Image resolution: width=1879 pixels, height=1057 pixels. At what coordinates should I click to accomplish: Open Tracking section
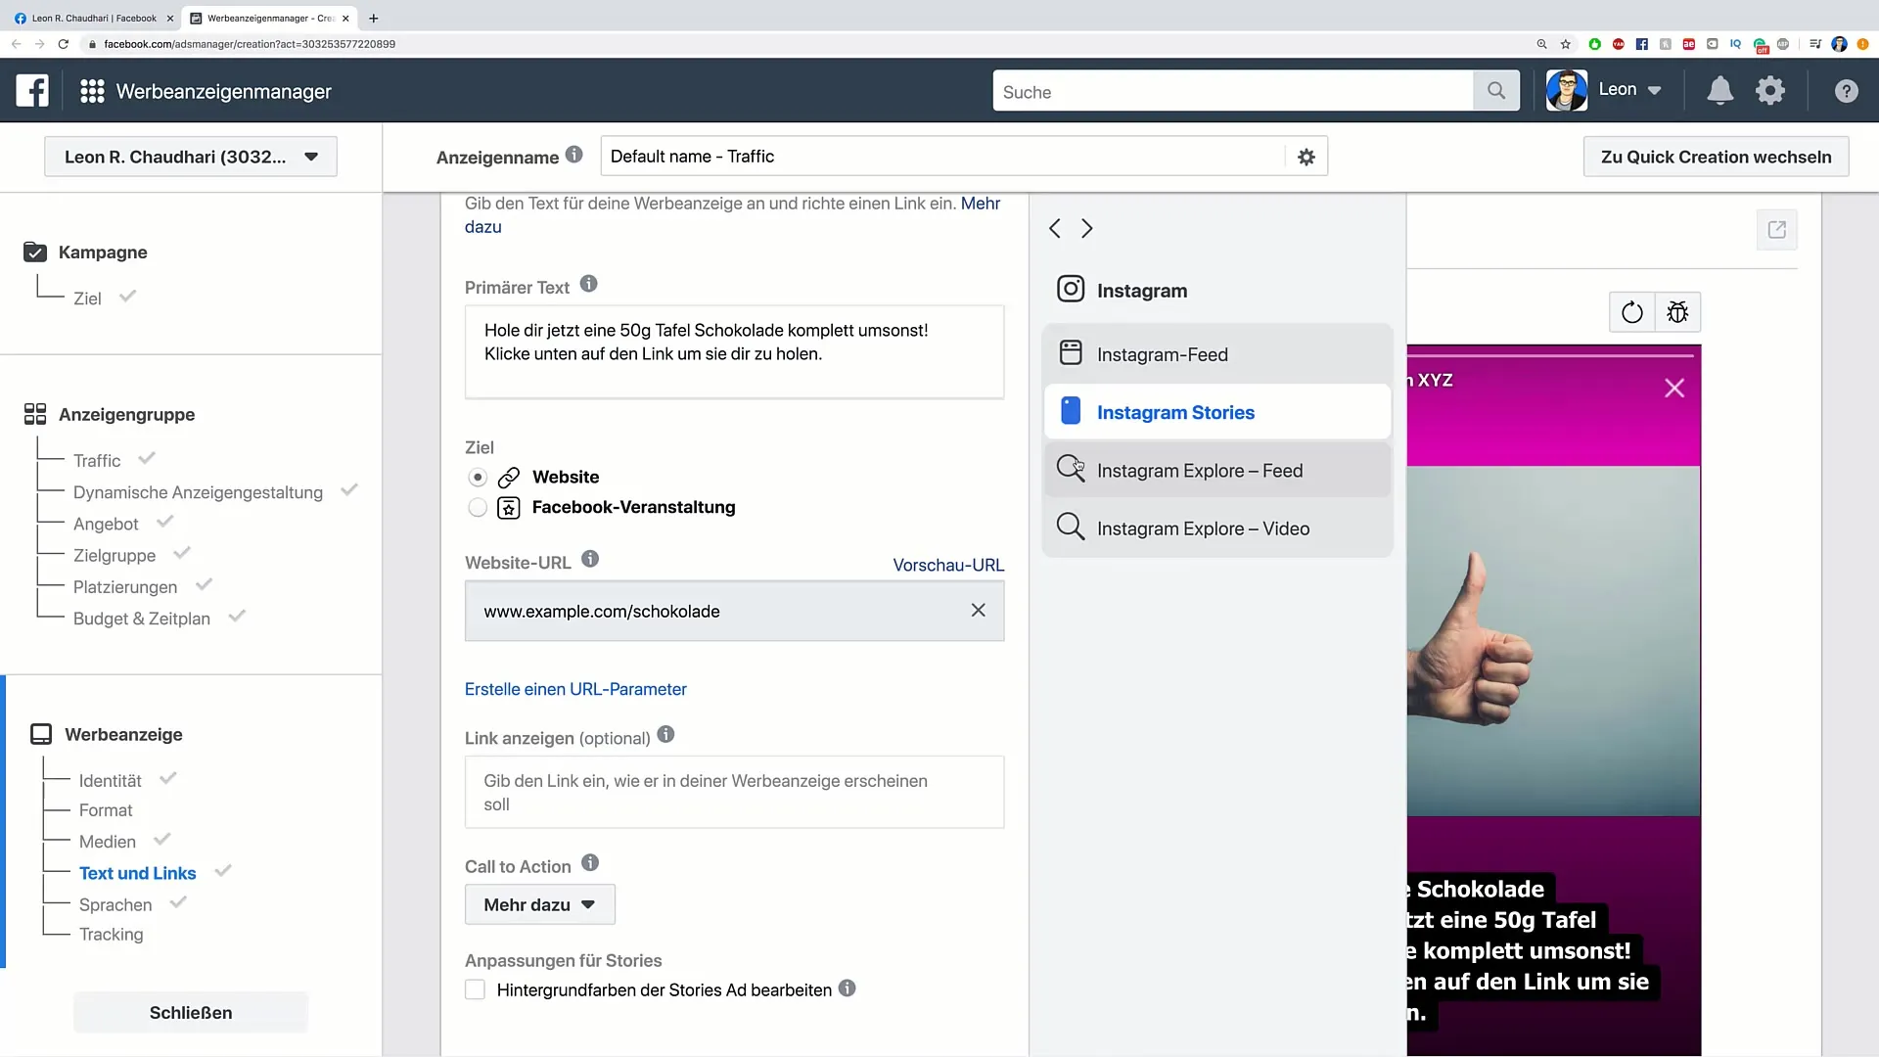coord(111,935)
